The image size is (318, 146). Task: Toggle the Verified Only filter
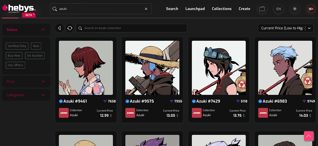17,46
